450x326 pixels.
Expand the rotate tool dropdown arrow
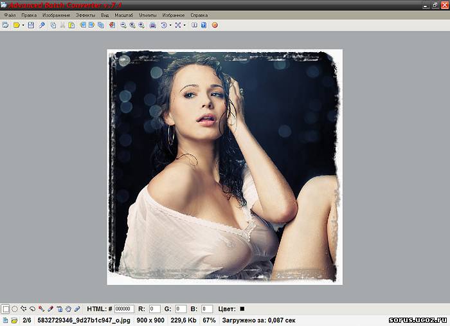(170, 25)
